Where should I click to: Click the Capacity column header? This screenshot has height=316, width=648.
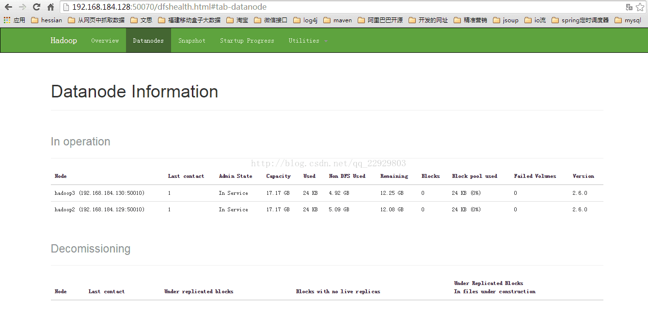click(x=278, y=176)
